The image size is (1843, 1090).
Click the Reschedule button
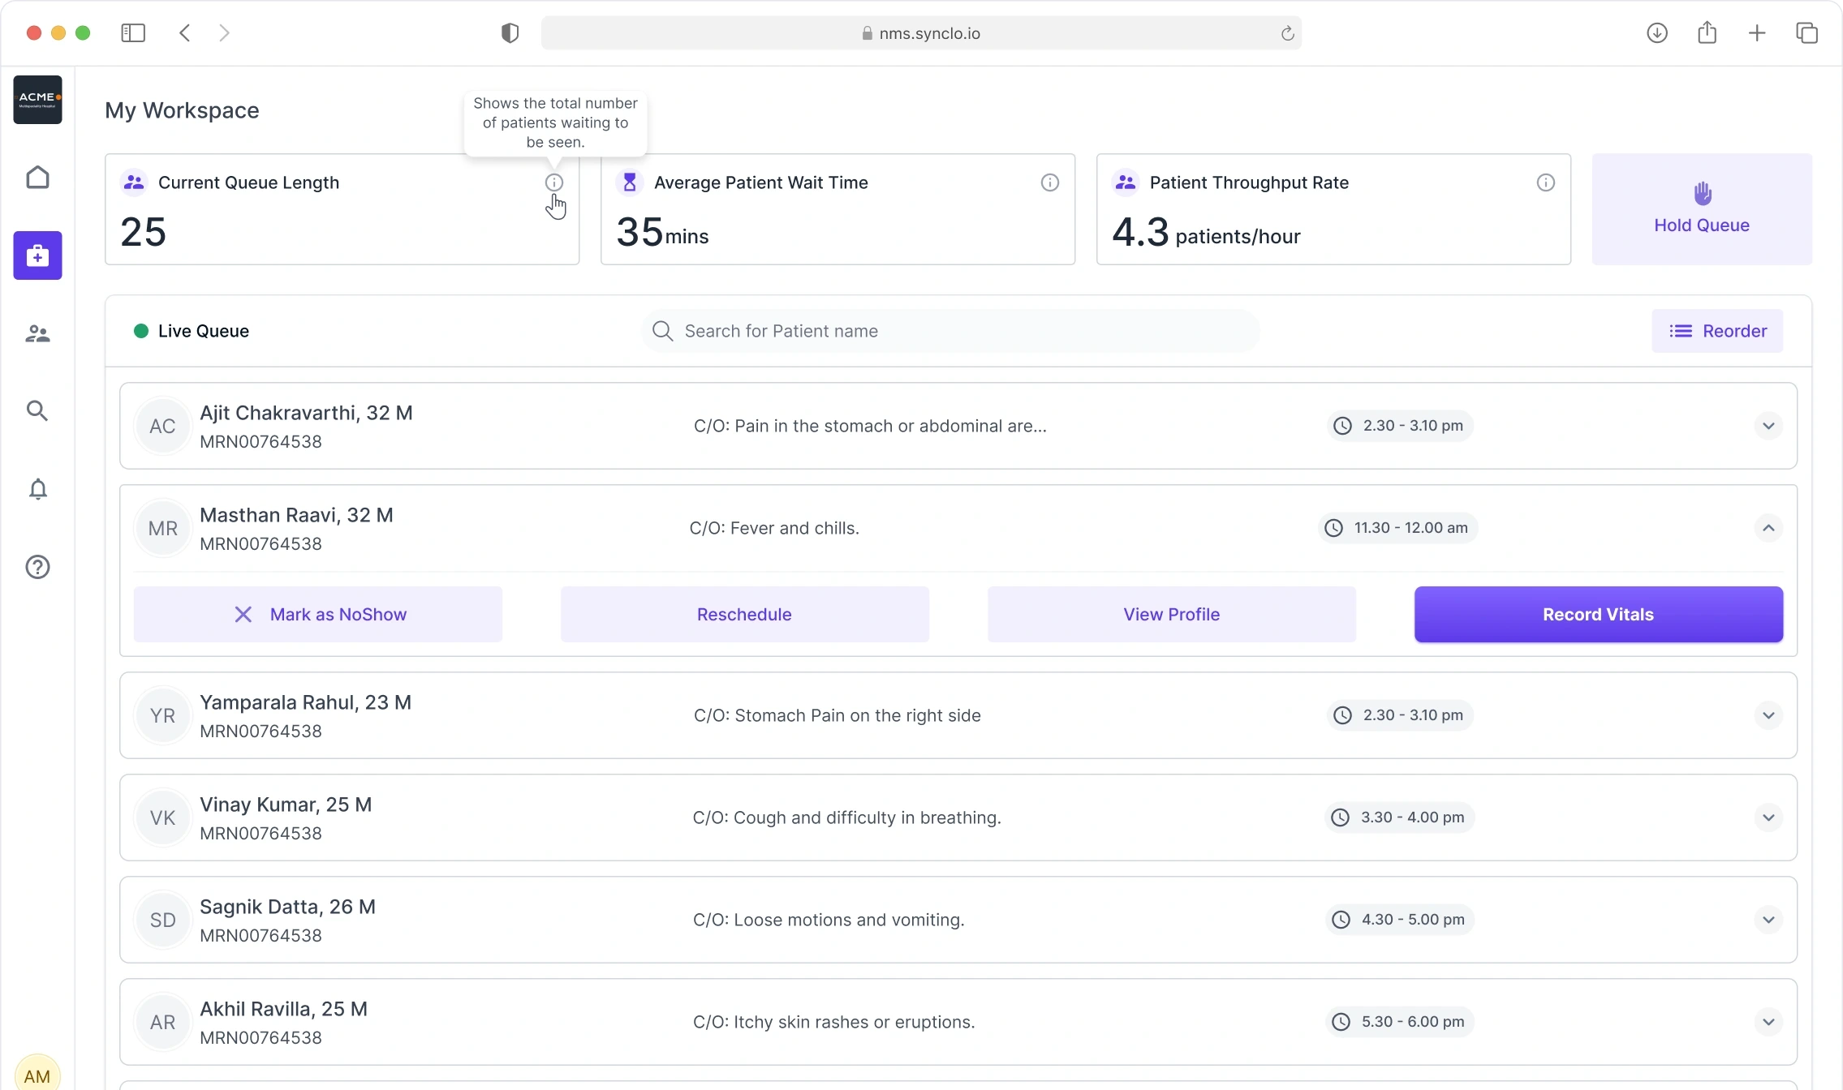(745, 615)
